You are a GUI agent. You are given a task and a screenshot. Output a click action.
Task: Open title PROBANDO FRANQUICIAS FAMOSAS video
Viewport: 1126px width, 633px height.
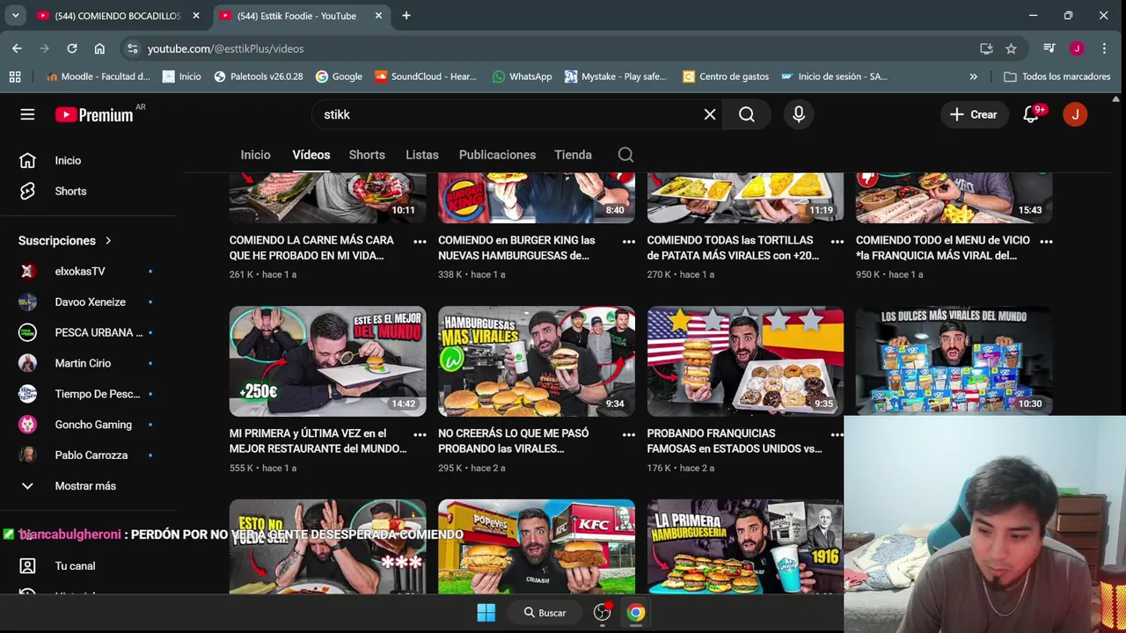[x=735, y=441]
